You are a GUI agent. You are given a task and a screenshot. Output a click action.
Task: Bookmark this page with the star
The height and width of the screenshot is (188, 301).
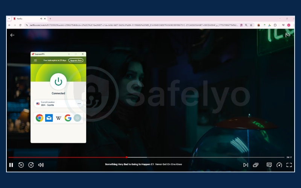pyautogui.click(x=251, y=25)
